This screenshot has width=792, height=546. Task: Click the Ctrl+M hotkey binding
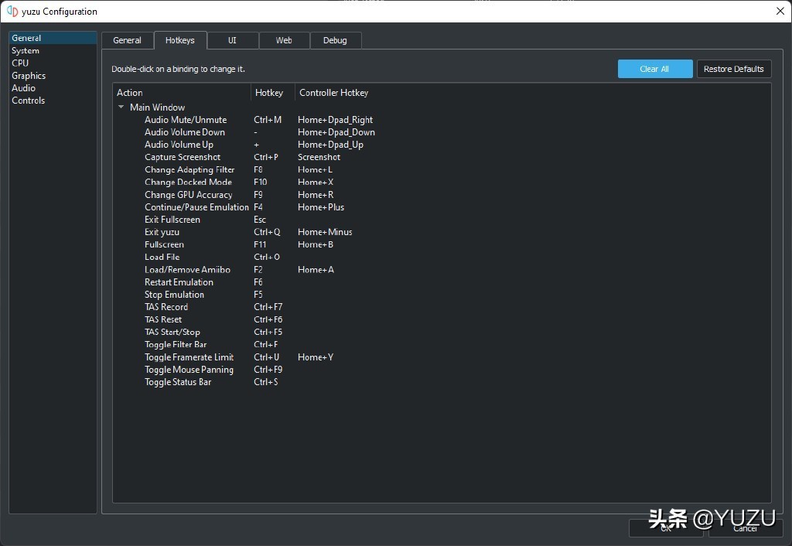point(268,120)
